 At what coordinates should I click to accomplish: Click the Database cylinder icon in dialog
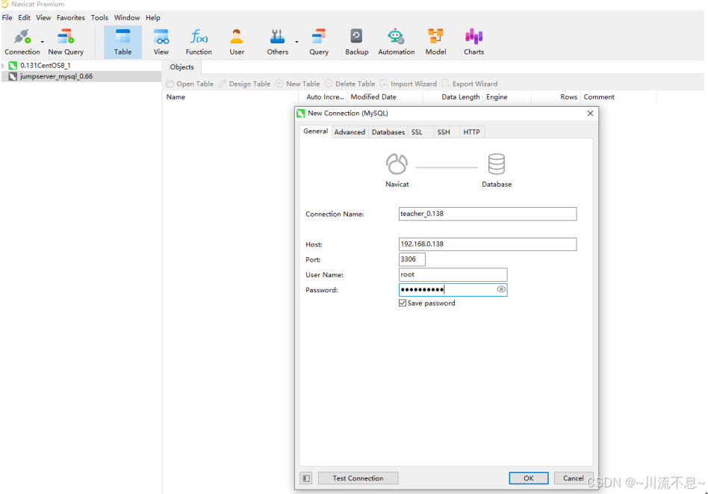(x=496, y=164)
